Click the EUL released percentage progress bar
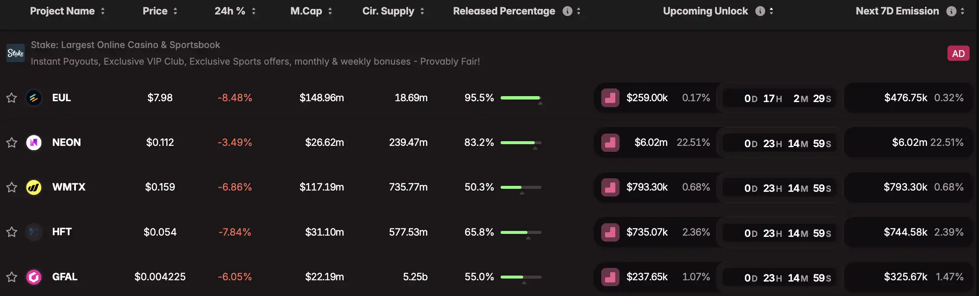Screen dimensions: 979x296 [520, 98]
